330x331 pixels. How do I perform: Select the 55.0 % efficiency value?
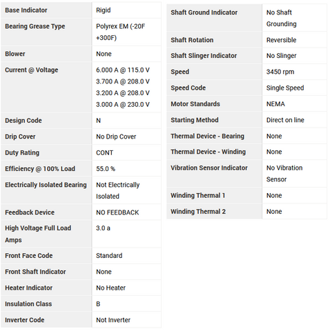[106, 169]
